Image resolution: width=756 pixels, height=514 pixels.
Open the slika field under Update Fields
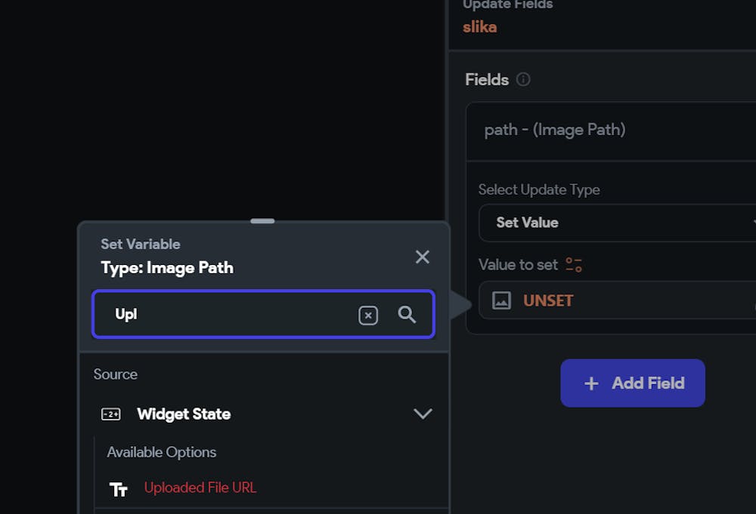click(x=479, y=26)
